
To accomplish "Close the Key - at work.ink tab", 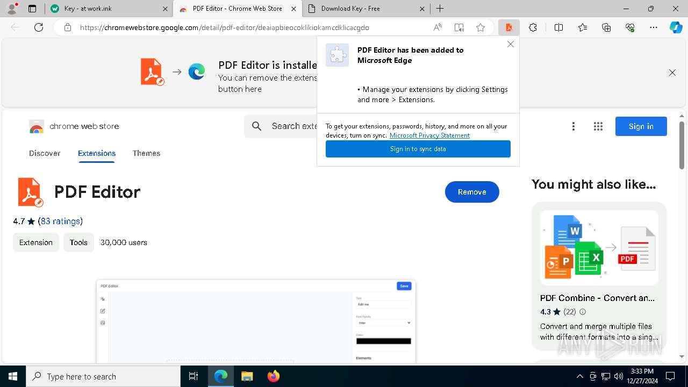I will 165,9.
